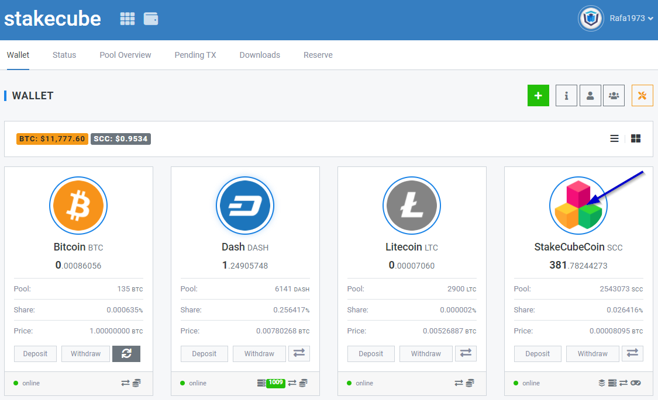
Task: Click the green plus add button
Action: (x=539, y=96)
